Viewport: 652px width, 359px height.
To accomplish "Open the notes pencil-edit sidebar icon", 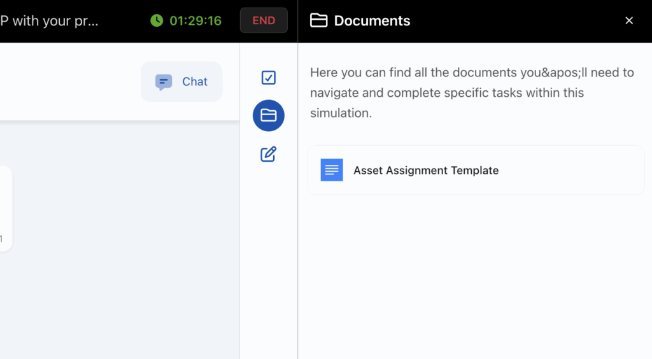I will point(269,154).
